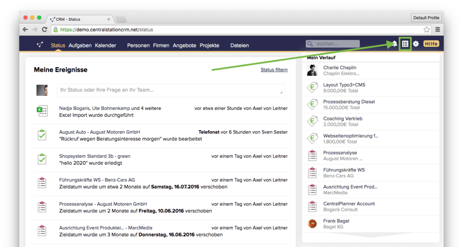Open the list view icon in navbar
The image size is (463, 247).
click(405, 44)
